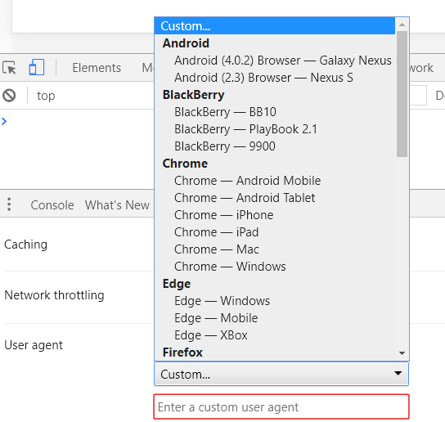Click the console prompt chevron
This screenshot has height=422, width=445.
click(4, 121)
